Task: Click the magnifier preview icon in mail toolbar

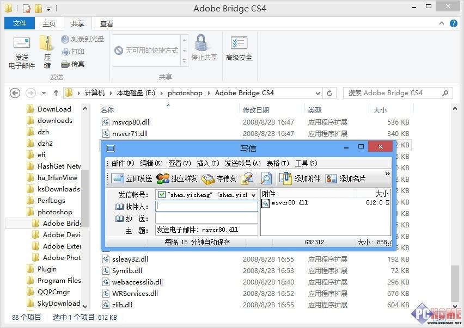Action: 266,178
